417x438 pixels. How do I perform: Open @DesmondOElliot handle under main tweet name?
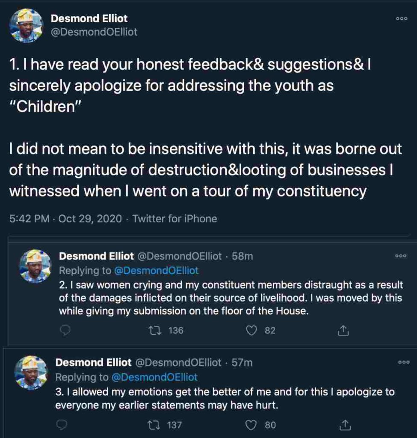click(94, 32)
